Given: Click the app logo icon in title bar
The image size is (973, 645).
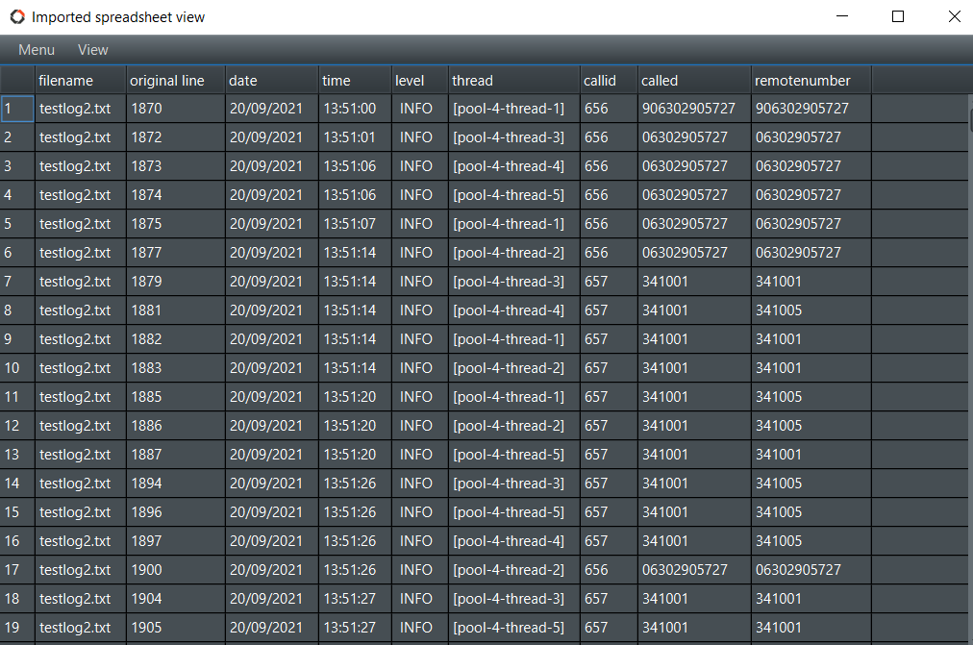Looking at the screenshot, I should pyautogui.click(x=17, y=16).
